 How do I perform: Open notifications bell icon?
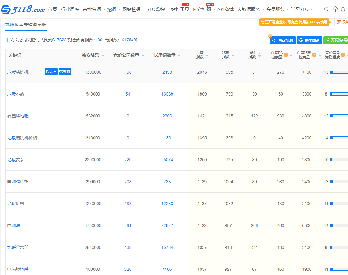coord(343,9)
